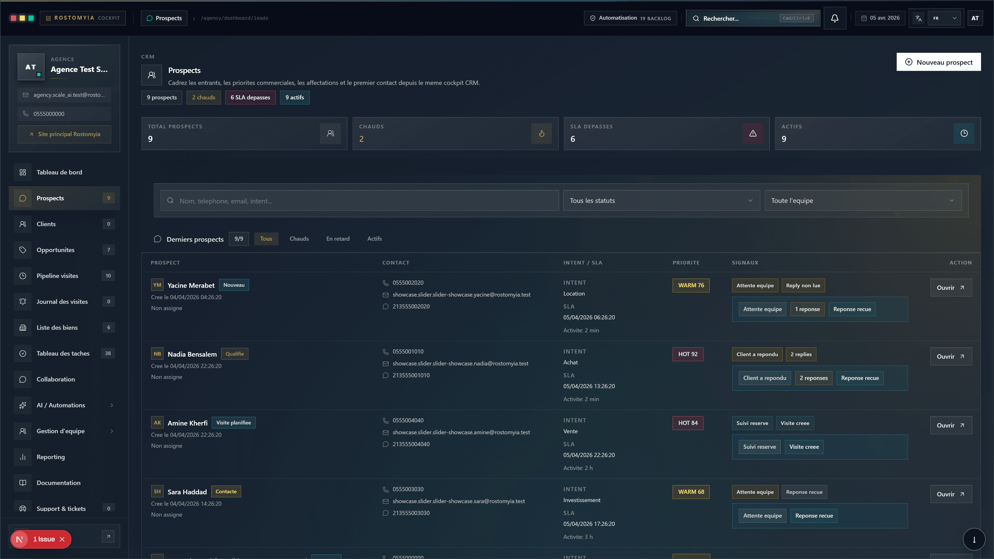The height and width of the screenshot is (559, 994).
Task: Click the scroll-down arrow floating button
Action: point(974,539)
